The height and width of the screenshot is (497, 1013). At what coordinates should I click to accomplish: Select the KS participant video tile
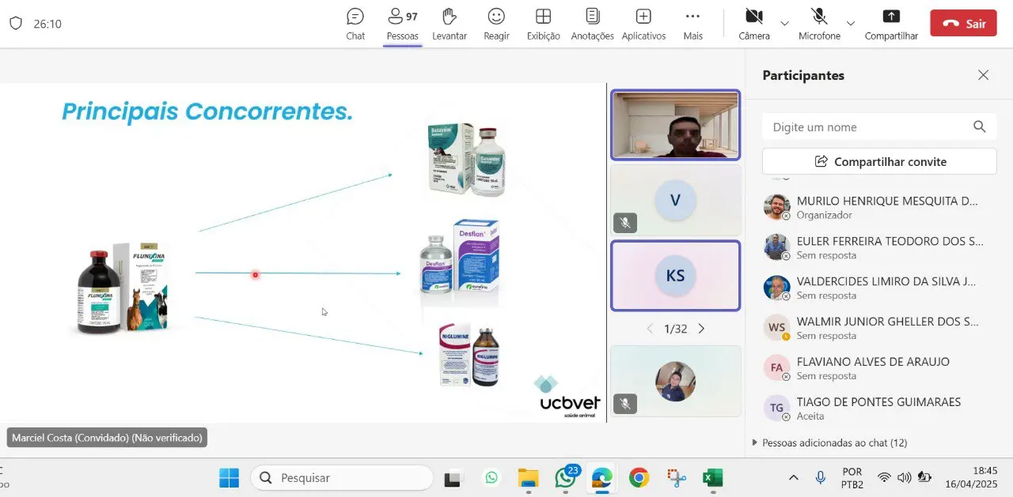(x=675, y=276)
